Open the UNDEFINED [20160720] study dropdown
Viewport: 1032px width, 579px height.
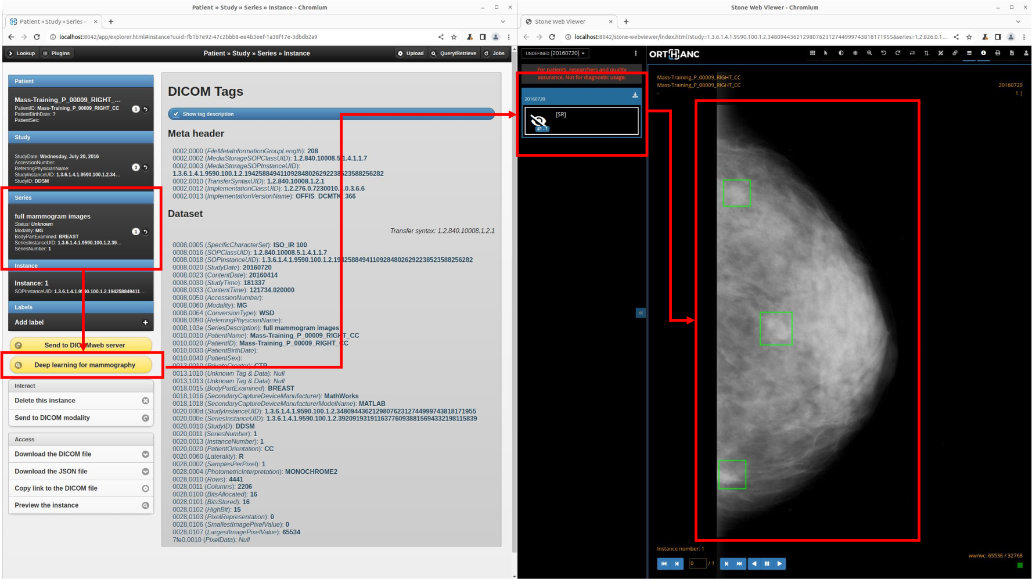coord(555,53)
